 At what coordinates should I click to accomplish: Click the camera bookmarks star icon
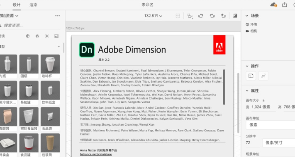224,16
